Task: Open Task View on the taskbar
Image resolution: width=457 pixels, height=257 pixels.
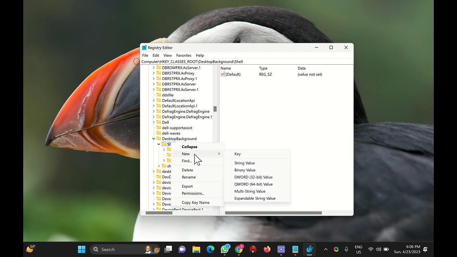Action: click(x=168, y=249)
